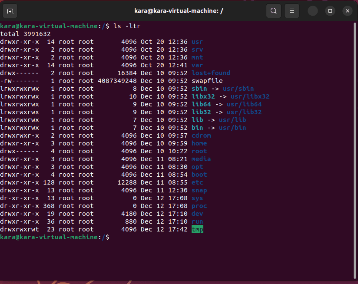Click the terminal search icon
The height and width of the screenshot is (284, 358).
(273, 11)
